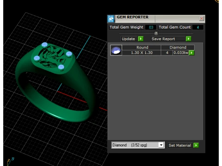Click the Gem Reporter panel icon
This screenshot has height=166, width=222.
111,19
